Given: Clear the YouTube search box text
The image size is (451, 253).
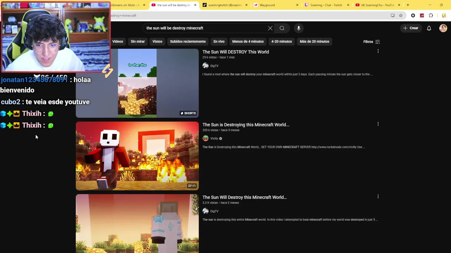Looking at the screenshot, I should (270, 28).
